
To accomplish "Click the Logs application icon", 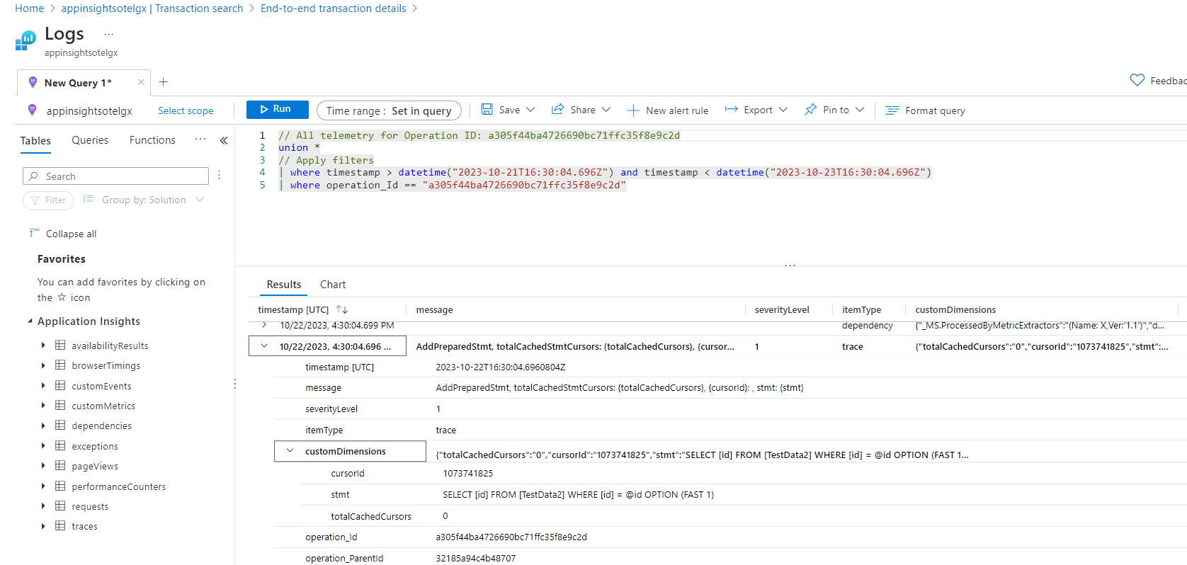I will pyautogui.click(x=25, y=40).
